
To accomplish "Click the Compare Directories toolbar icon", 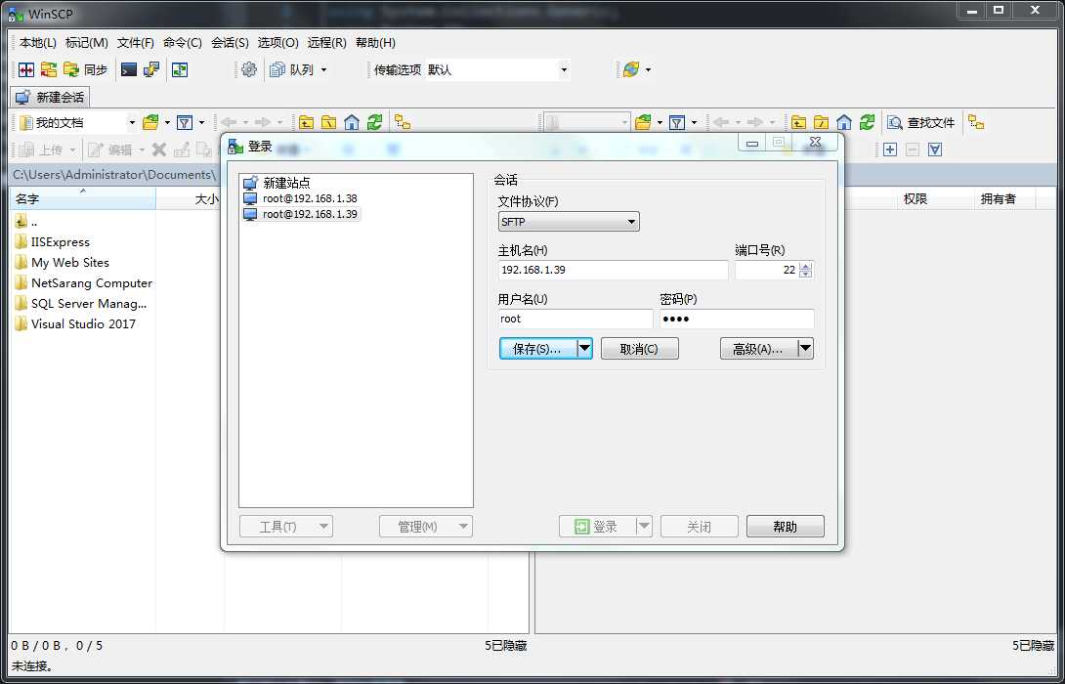I will [x=26, y=69].
